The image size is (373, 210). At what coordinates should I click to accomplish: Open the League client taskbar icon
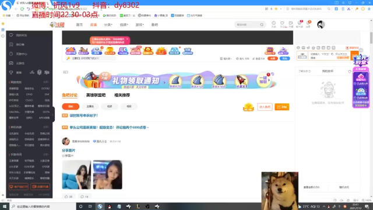pyautogui.click(x=138, y=206)
